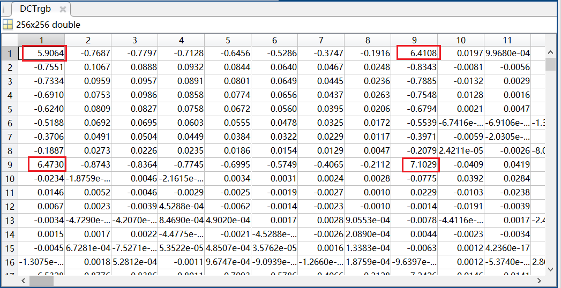Select column header 1
This screenshot has height=288, width=561.
(x=41, y=40)
